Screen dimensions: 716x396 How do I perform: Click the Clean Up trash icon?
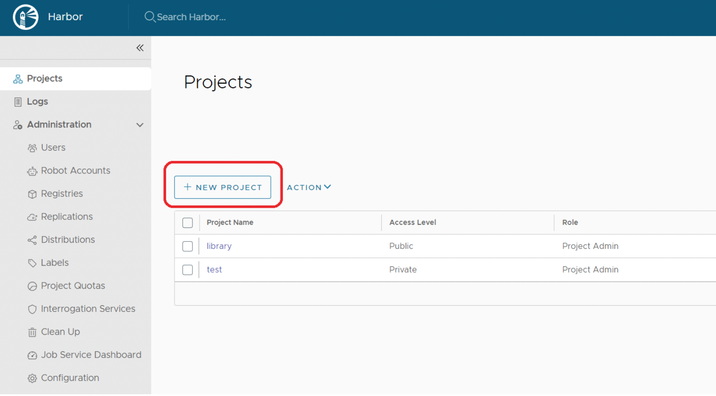tap(32, 332)
